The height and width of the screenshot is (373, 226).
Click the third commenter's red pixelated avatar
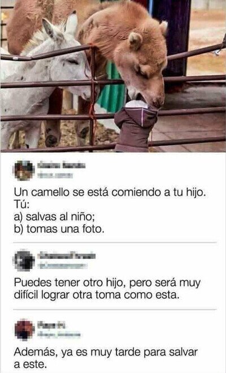point(24,329)
